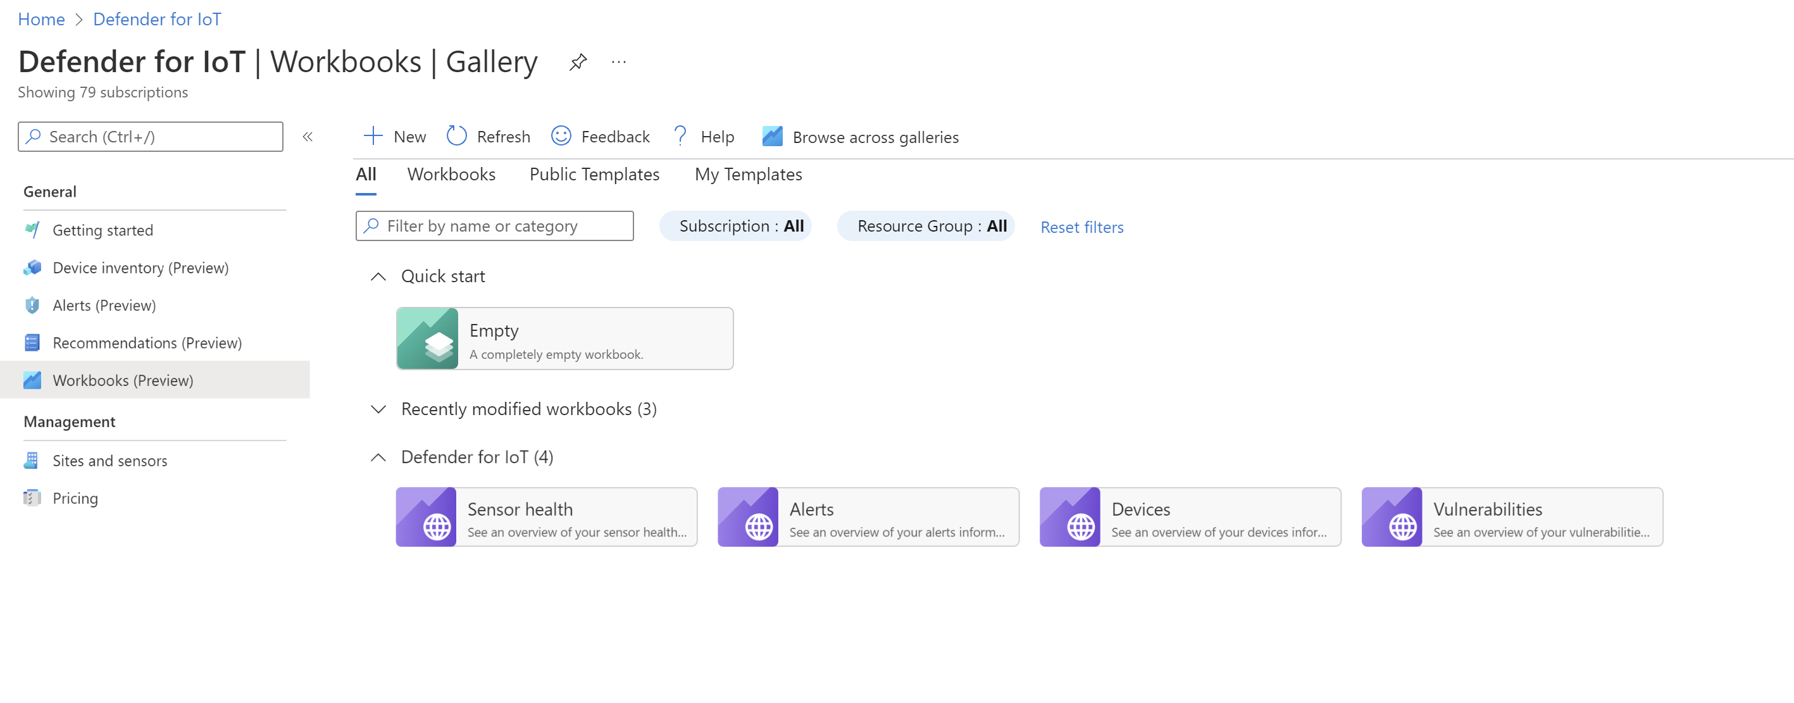
Task: Click the Filter by name or category input
Action: [x=494, y=225]
